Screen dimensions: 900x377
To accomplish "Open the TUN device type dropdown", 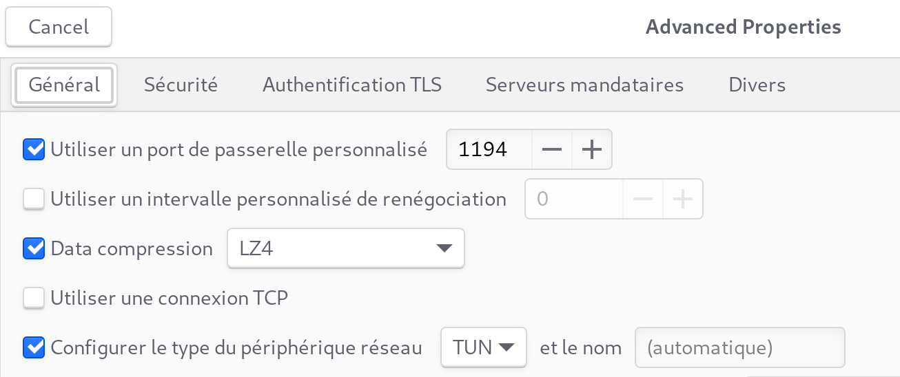I will click(x=484, y=347).
